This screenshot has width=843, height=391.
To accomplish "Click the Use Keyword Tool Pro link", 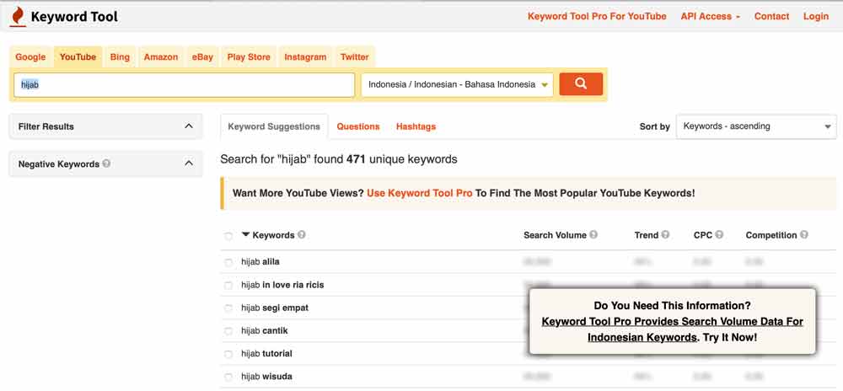I will pyautogui.click(x=419, y=193).
